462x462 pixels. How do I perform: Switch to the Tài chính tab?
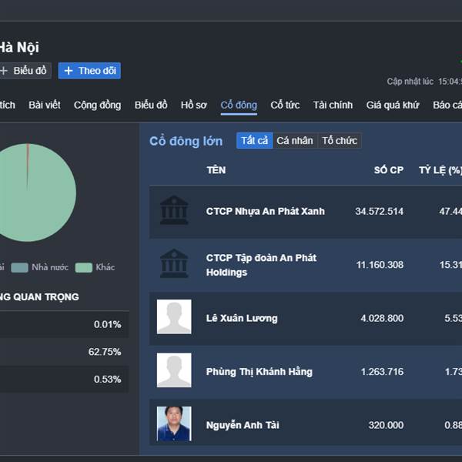click(333, 105)
